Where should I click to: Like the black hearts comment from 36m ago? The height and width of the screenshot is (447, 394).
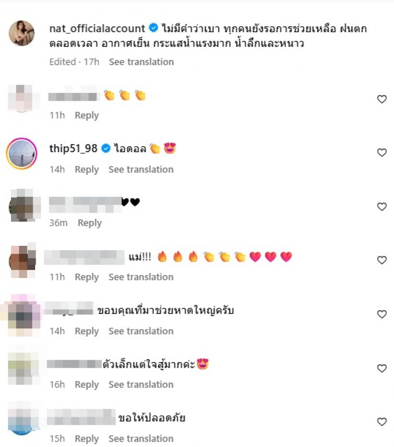coord(382,206)
